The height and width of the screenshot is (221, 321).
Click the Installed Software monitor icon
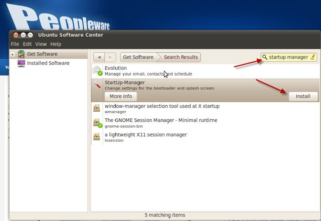coord(21,63)
